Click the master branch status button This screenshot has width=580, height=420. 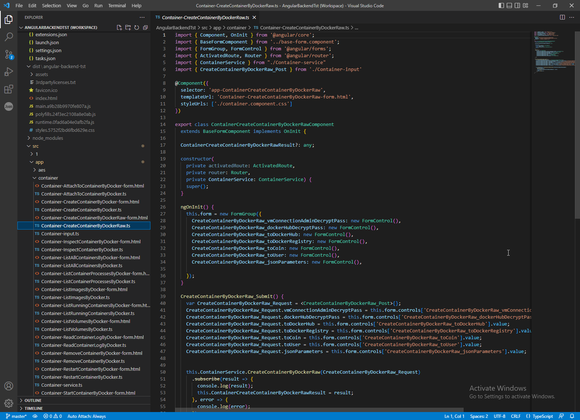17,416
